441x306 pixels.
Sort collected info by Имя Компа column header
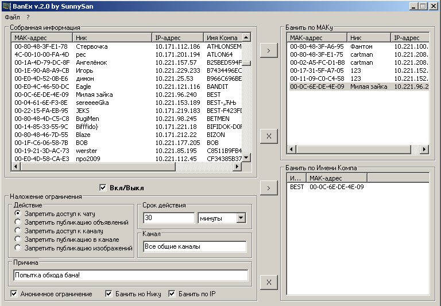coord(222,38)
